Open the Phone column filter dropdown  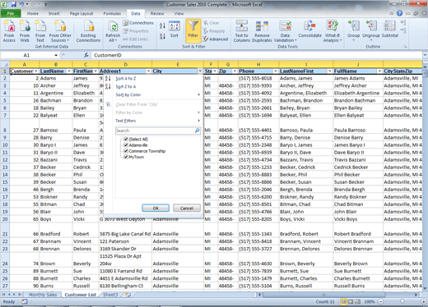coord(276,71)
